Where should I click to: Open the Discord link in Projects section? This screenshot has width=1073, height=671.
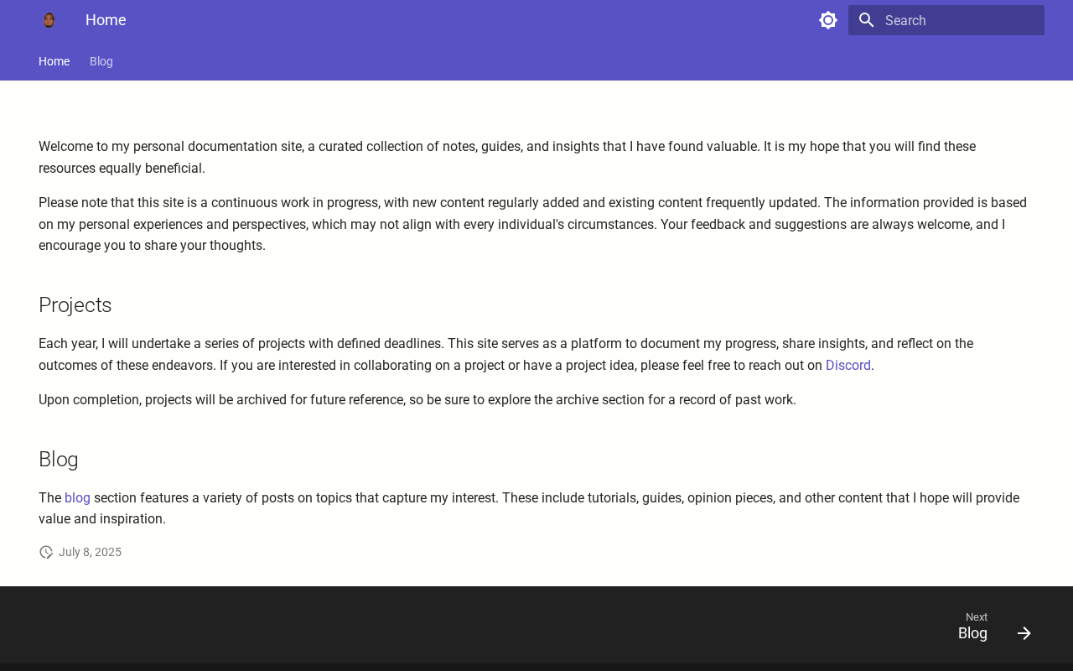[848, 365]
